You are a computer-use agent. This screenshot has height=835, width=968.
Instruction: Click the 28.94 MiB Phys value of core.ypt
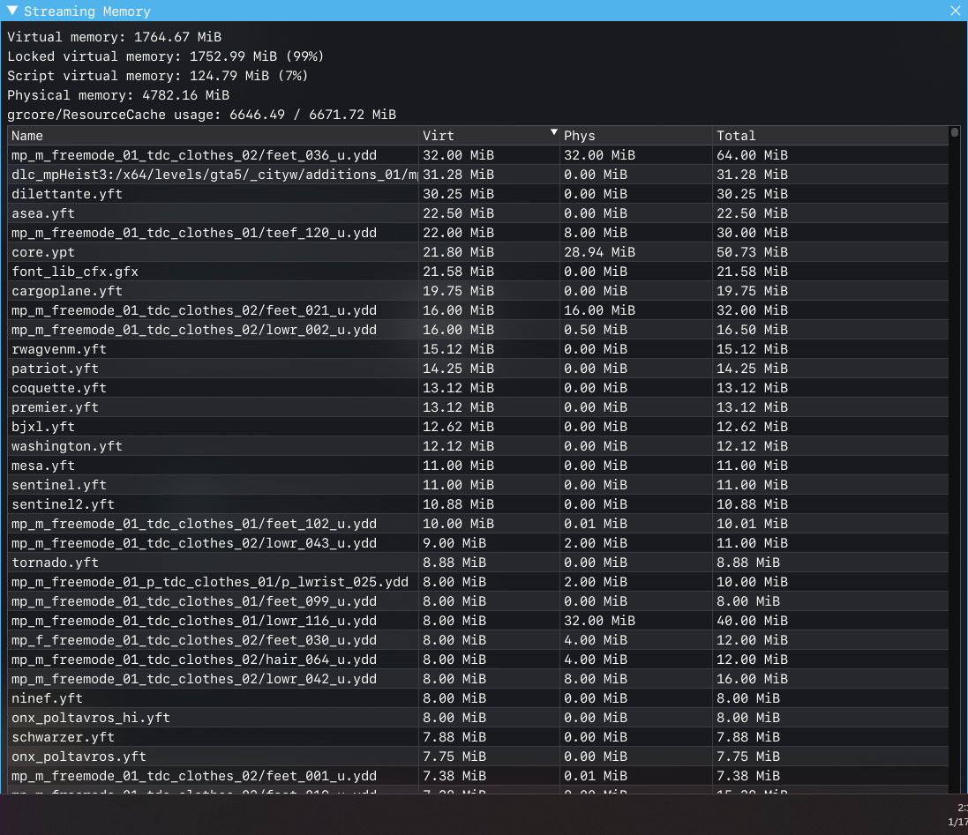[599, 252]
